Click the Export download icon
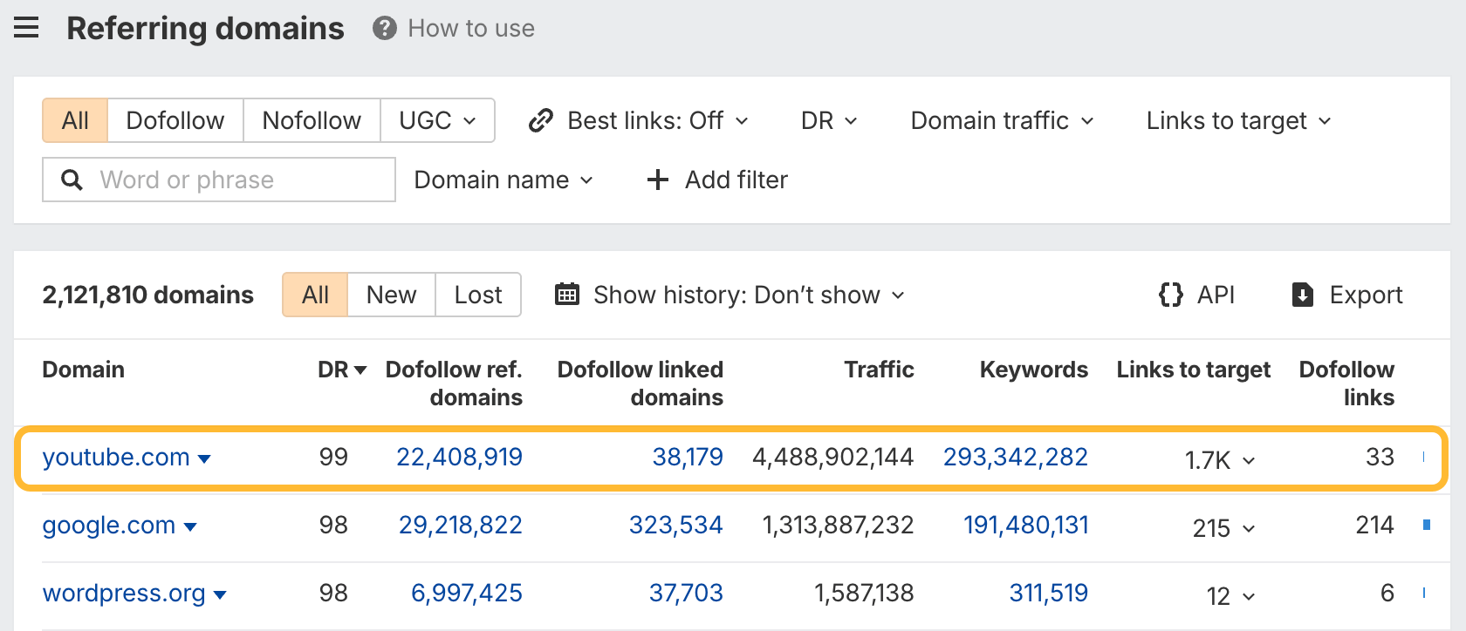1466x631 pixels. (1302, 295)
